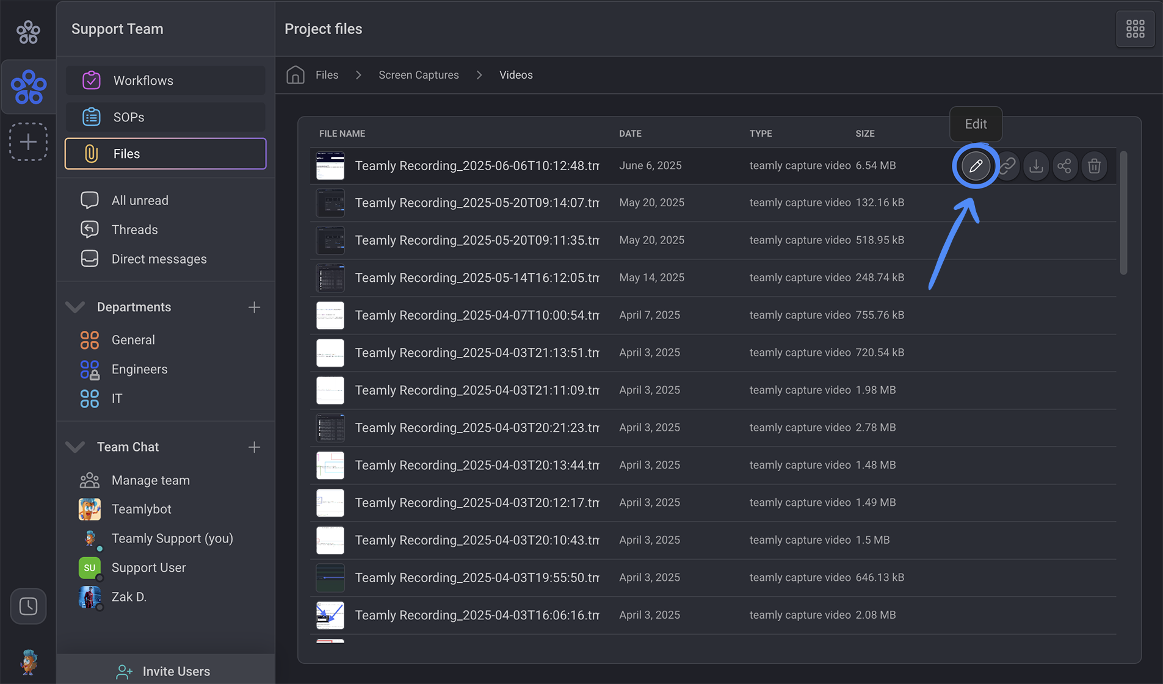1163x684 pixels.
Task: Open the IT department
Action: [117, 398]
